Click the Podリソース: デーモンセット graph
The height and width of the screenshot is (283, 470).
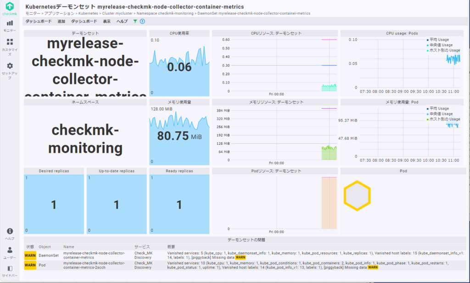tap(275, 204)
